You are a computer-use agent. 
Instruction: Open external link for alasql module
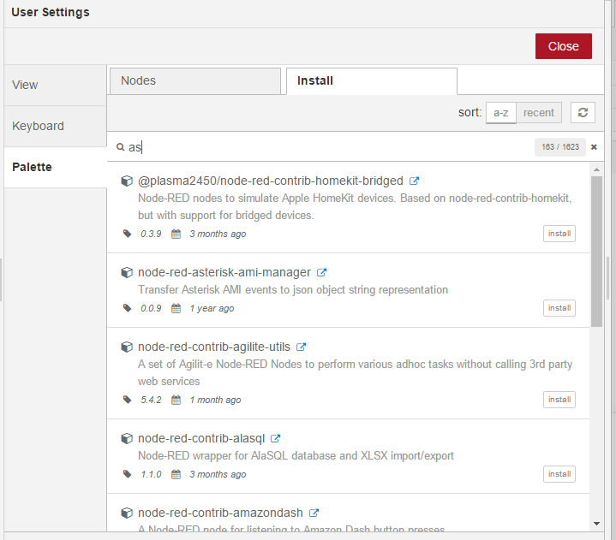(275, 438)
